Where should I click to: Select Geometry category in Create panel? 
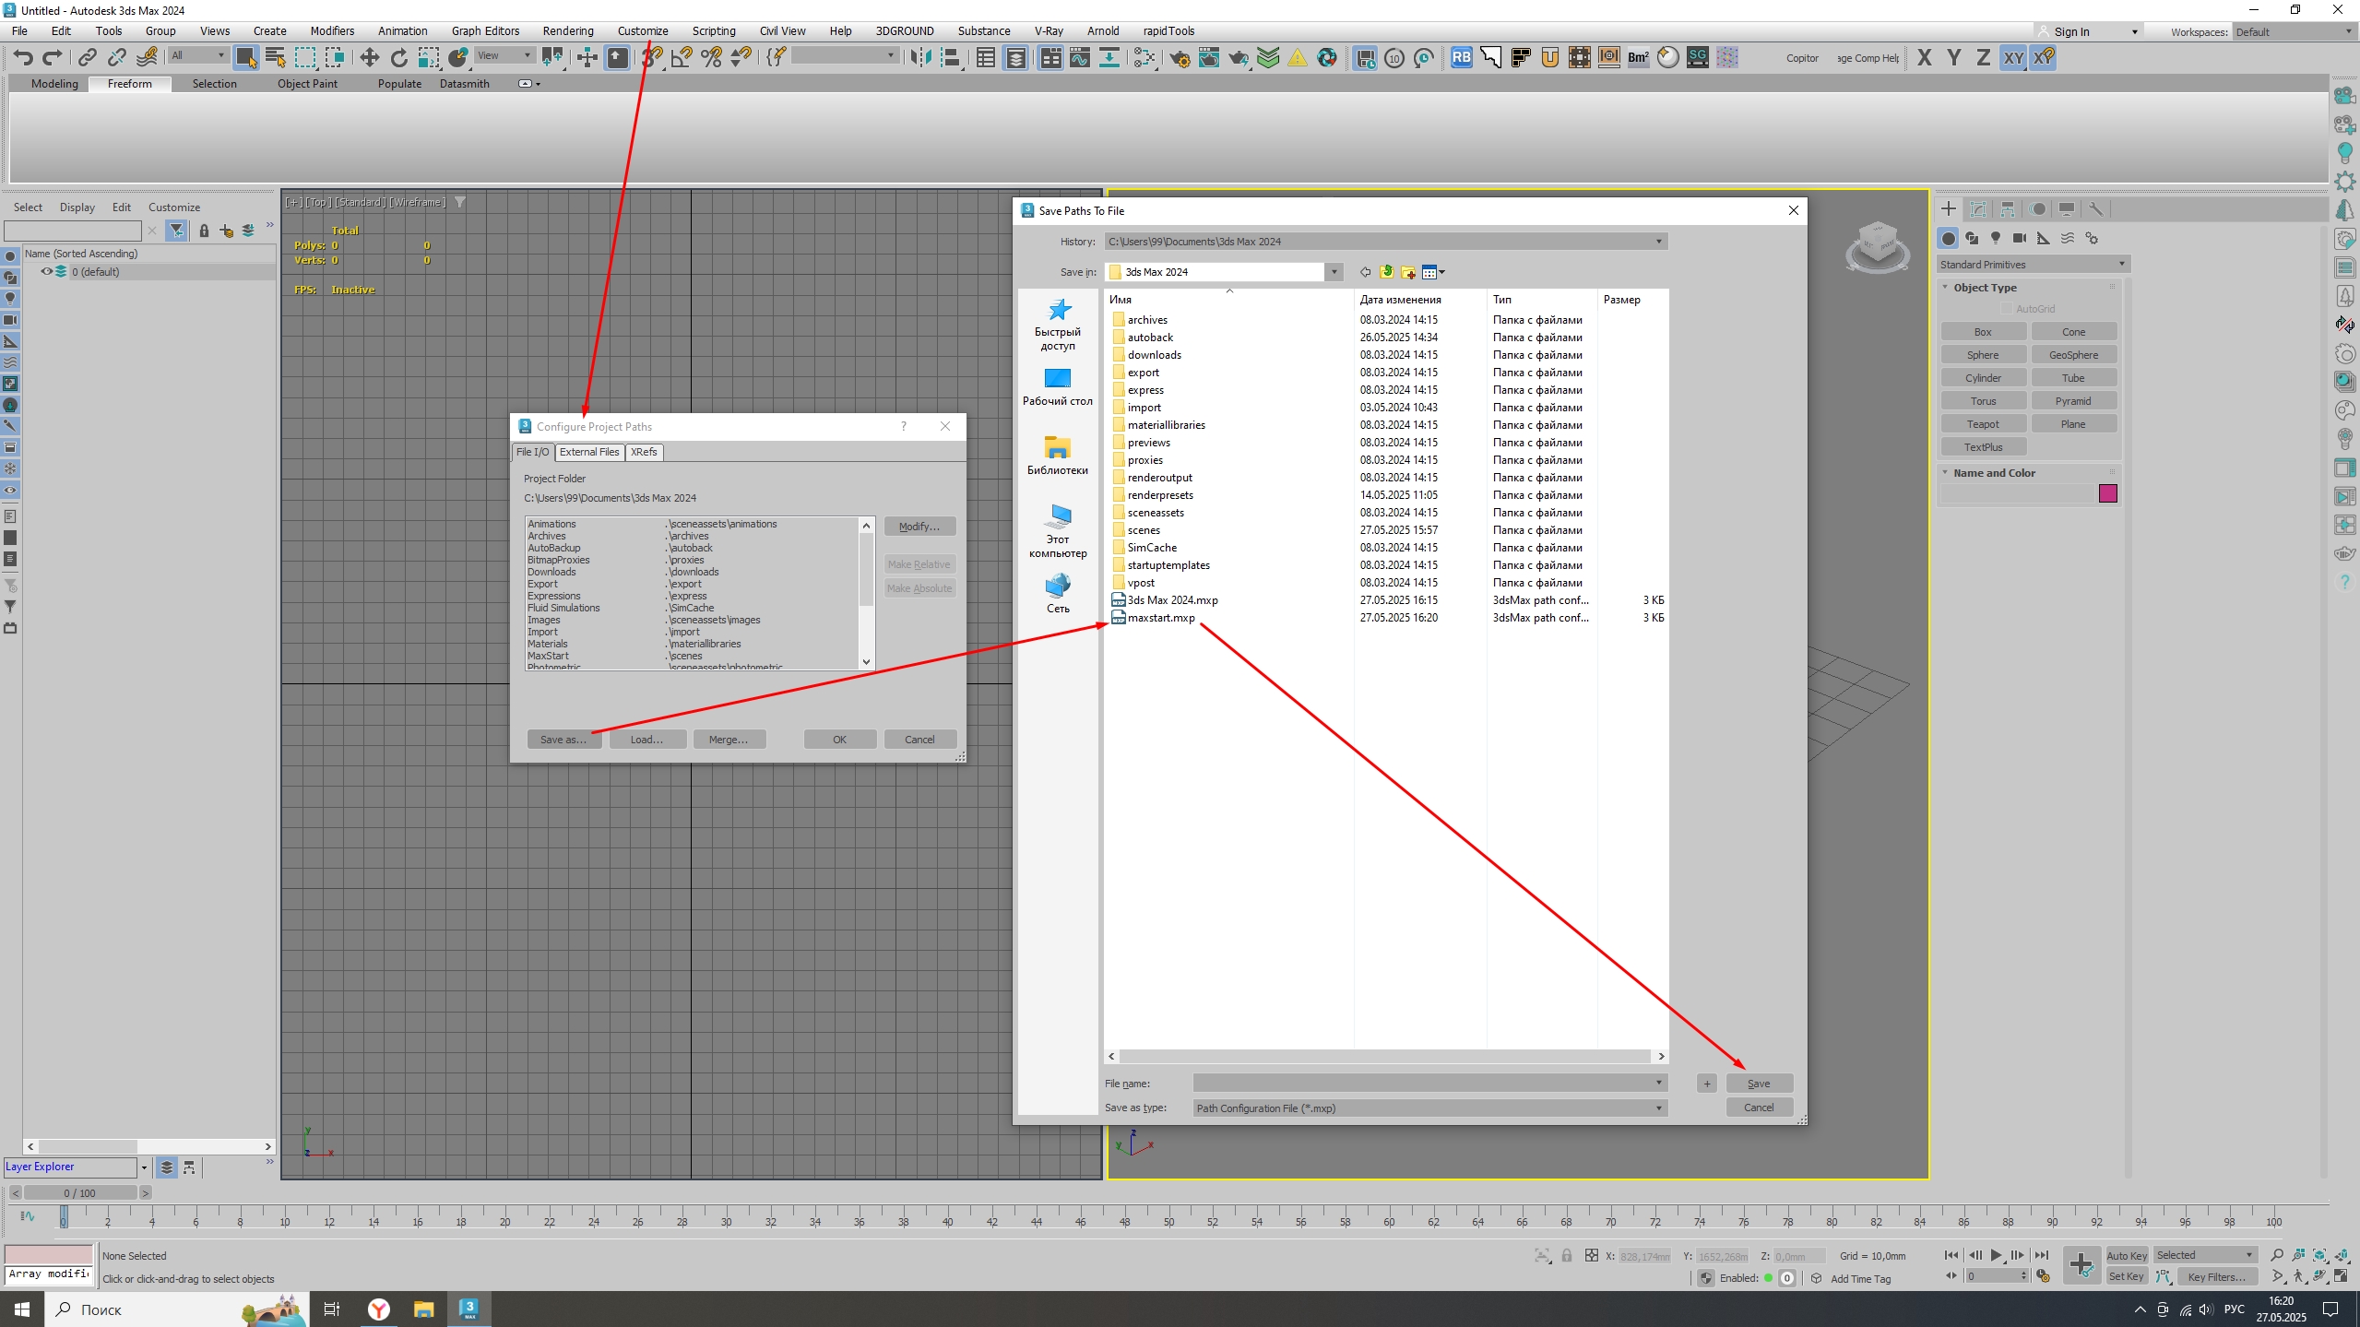(1948, 239)
